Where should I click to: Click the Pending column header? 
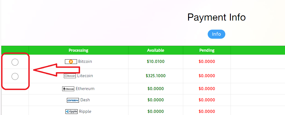tap(207, 50)
